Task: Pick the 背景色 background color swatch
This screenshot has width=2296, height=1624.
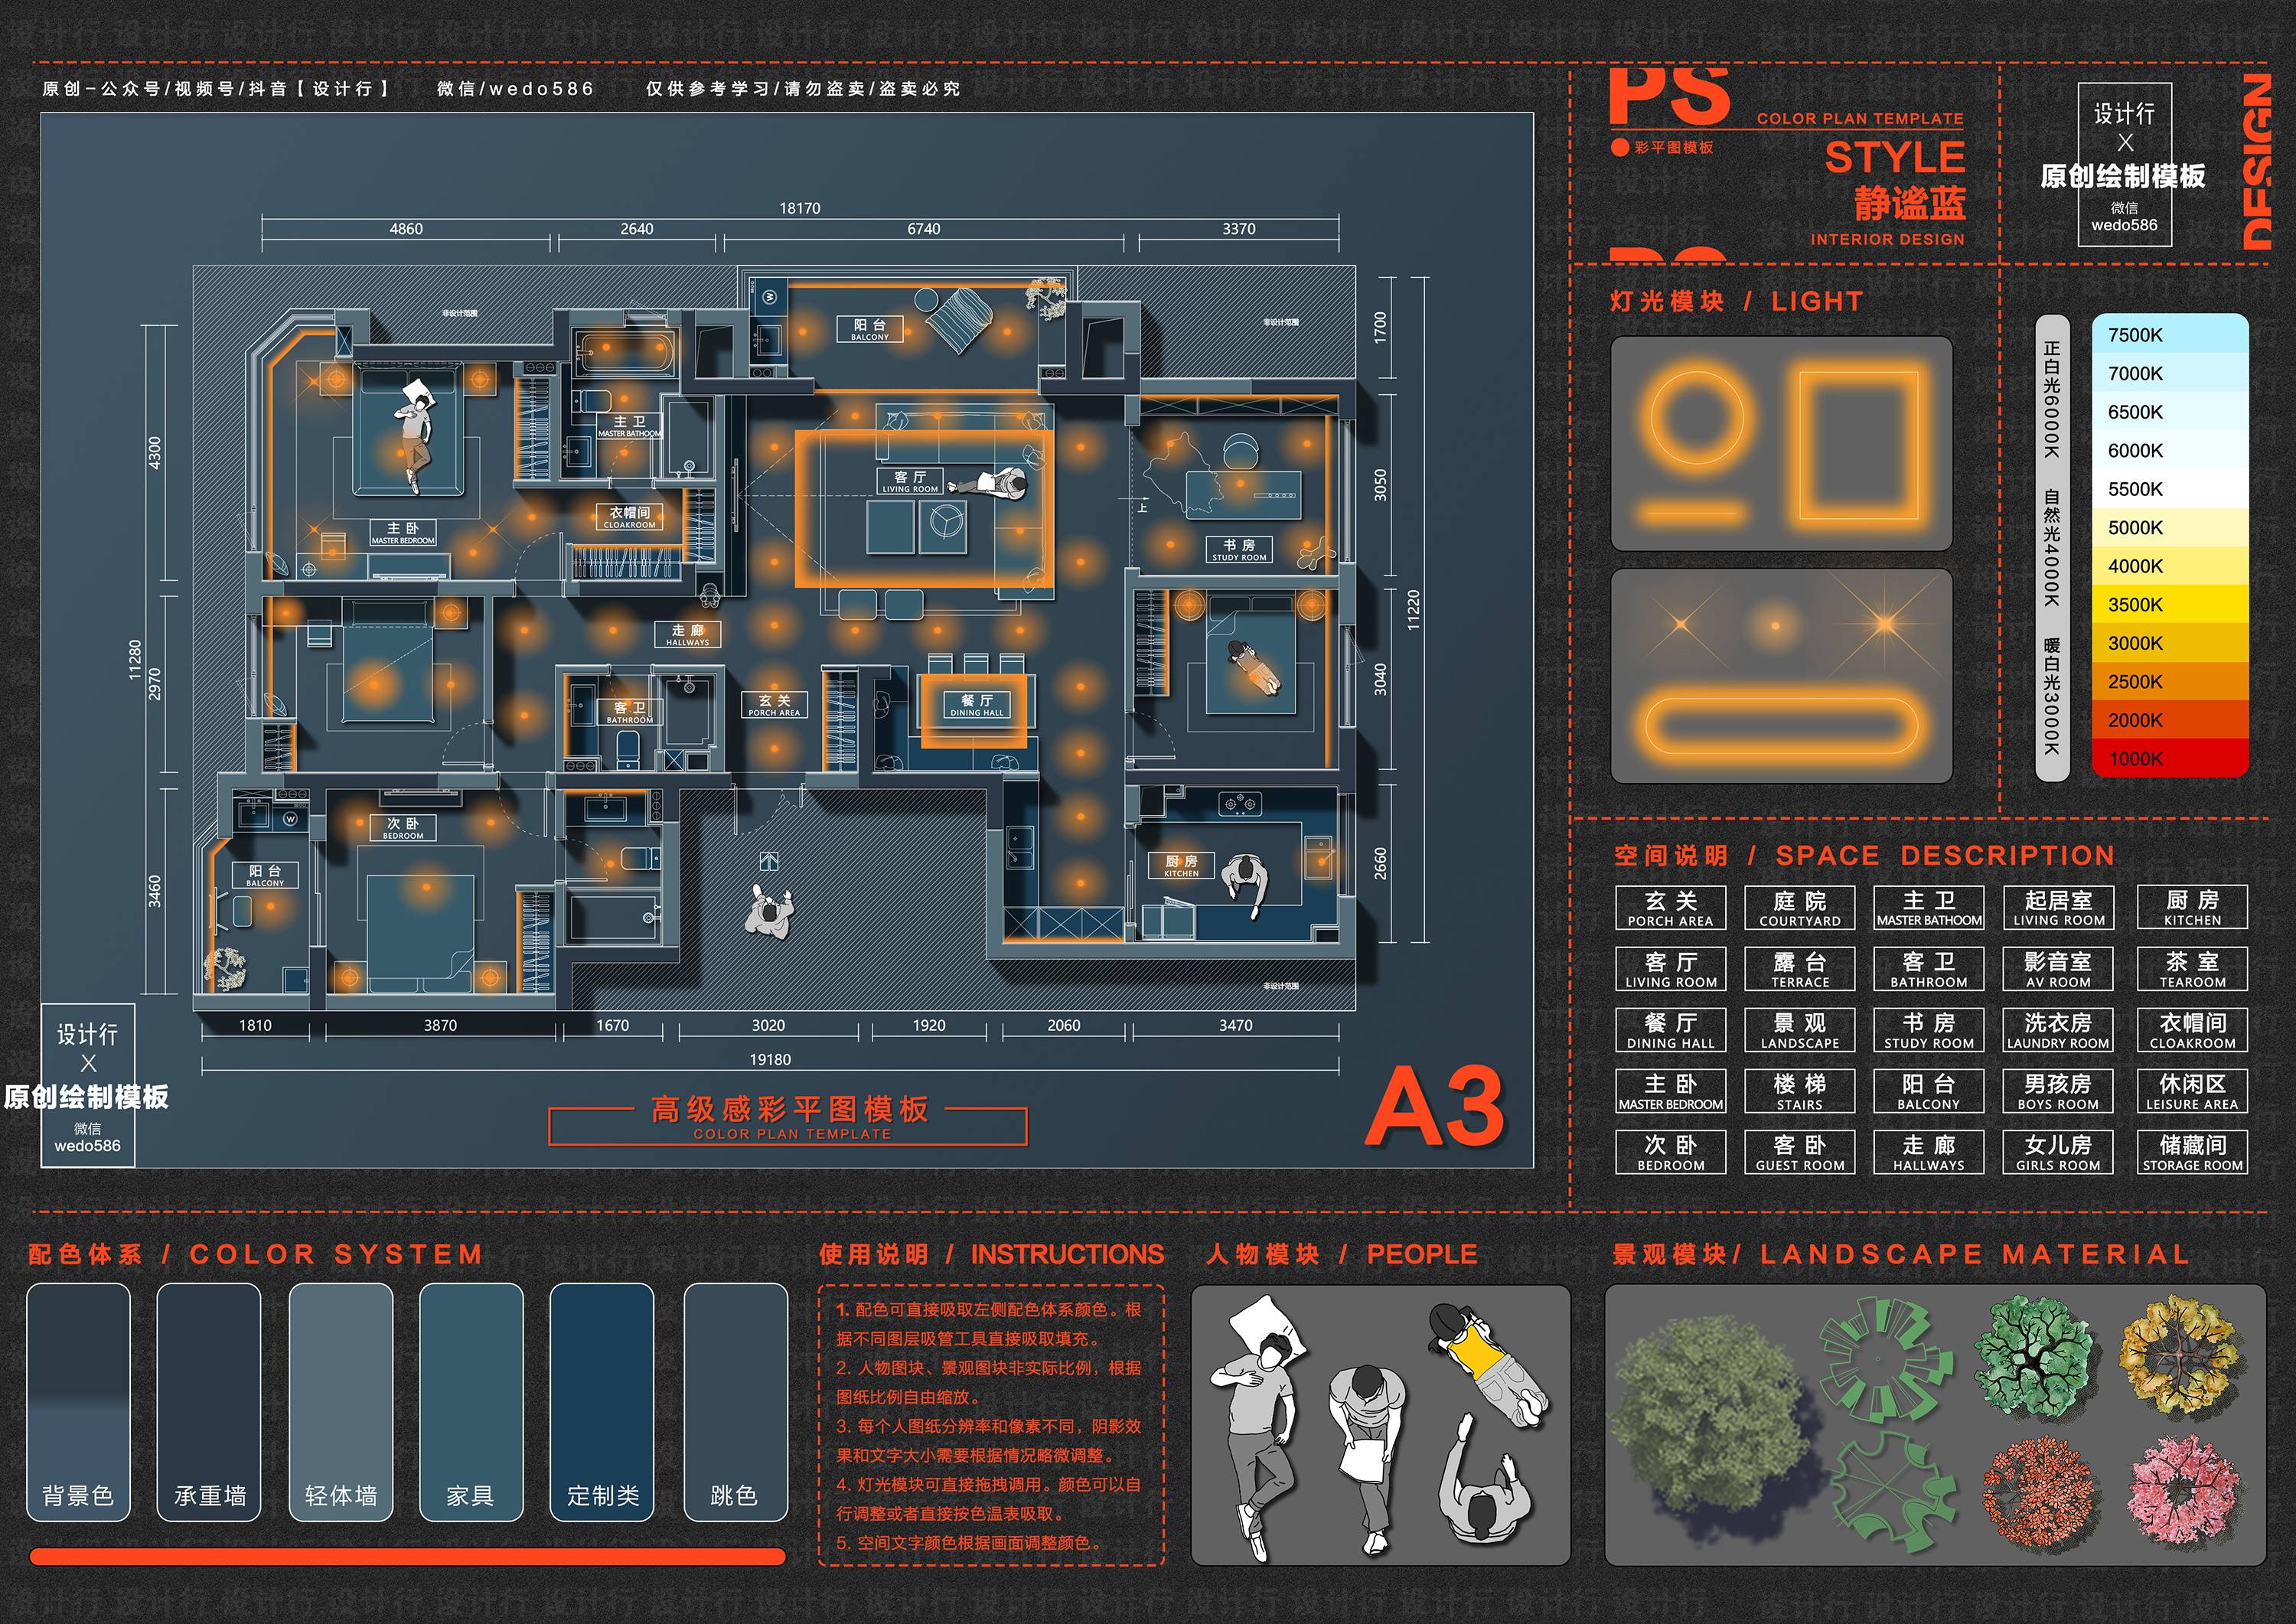Action: [x=78, y=1402]
